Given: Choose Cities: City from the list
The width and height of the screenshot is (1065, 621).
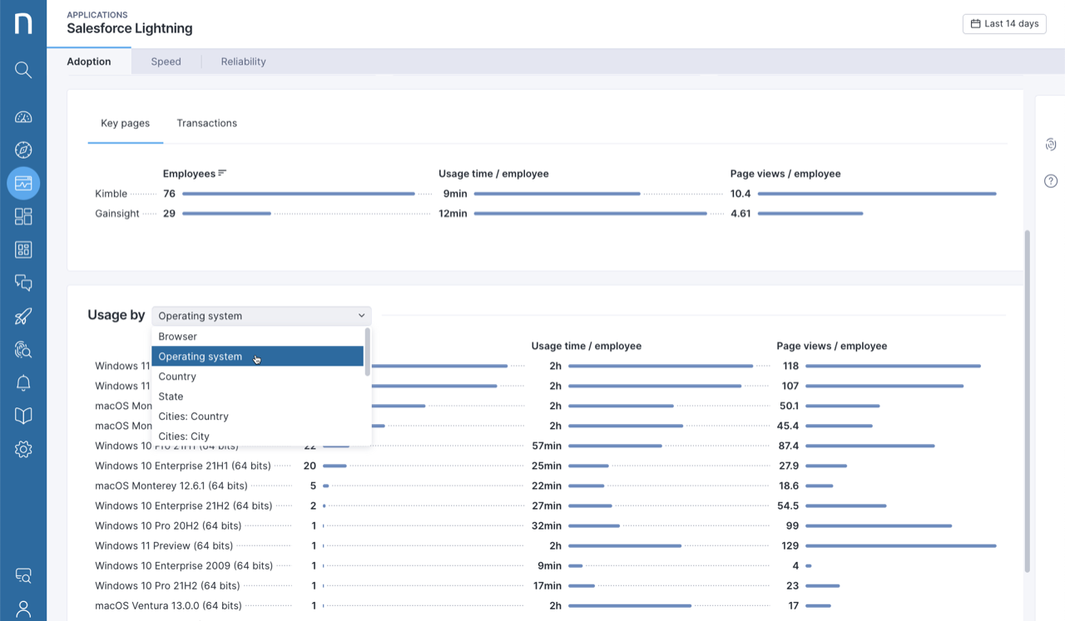Looking at the screenshot, I should [x=258, y=436].
